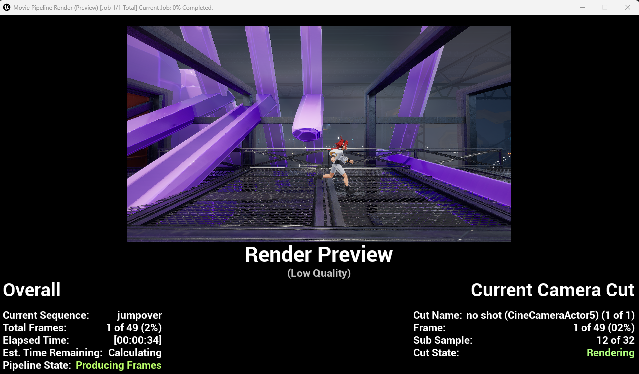Click the Unreal Engine logo in title bar
639x374 pixels.
[7, 7]
